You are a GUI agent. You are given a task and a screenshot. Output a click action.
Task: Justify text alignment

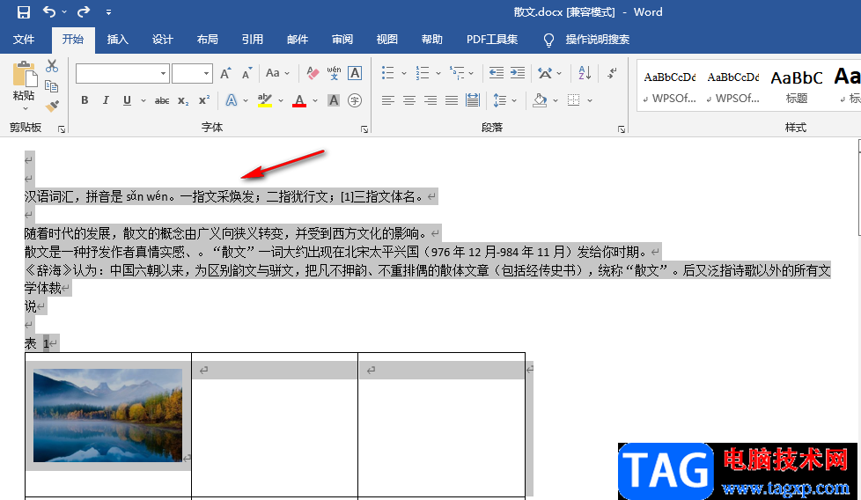[x=452, y=100]
